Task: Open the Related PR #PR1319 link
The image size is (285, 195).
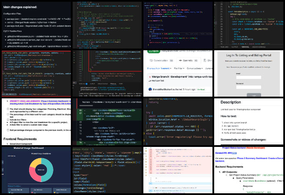Action: click(x=226, y=153)
